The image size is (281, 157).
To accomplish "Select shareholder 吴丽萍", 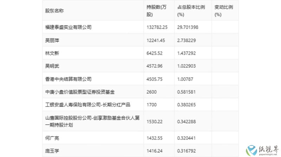I will pos(52,40).
